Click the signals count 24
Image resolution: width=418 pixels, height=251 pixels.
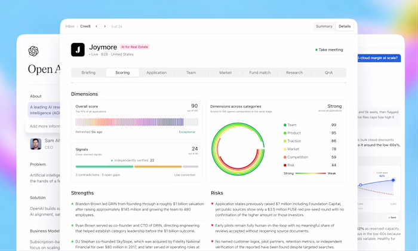pyautogui.click(x=195, y=149)
